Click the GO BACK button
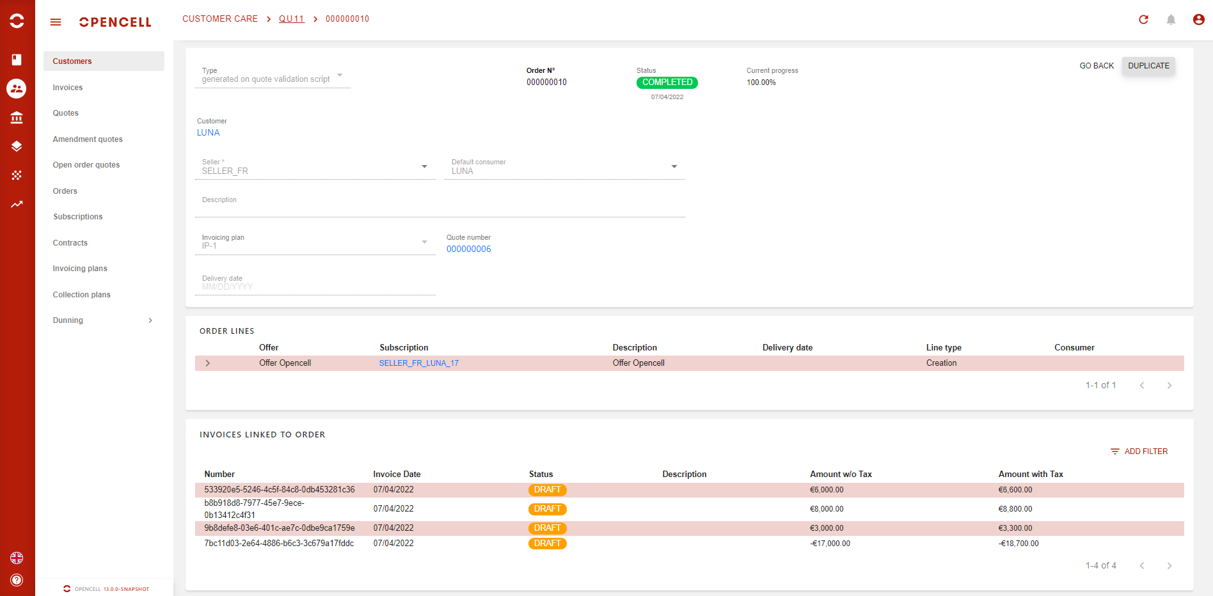 pyautogui.click(x=1097, y=66)
